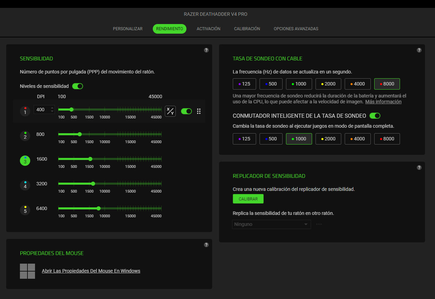The height and width of the screenshot is (299, 435).
Task: Select sensitivity stage 4 circle
Action: tap(25, 185)
